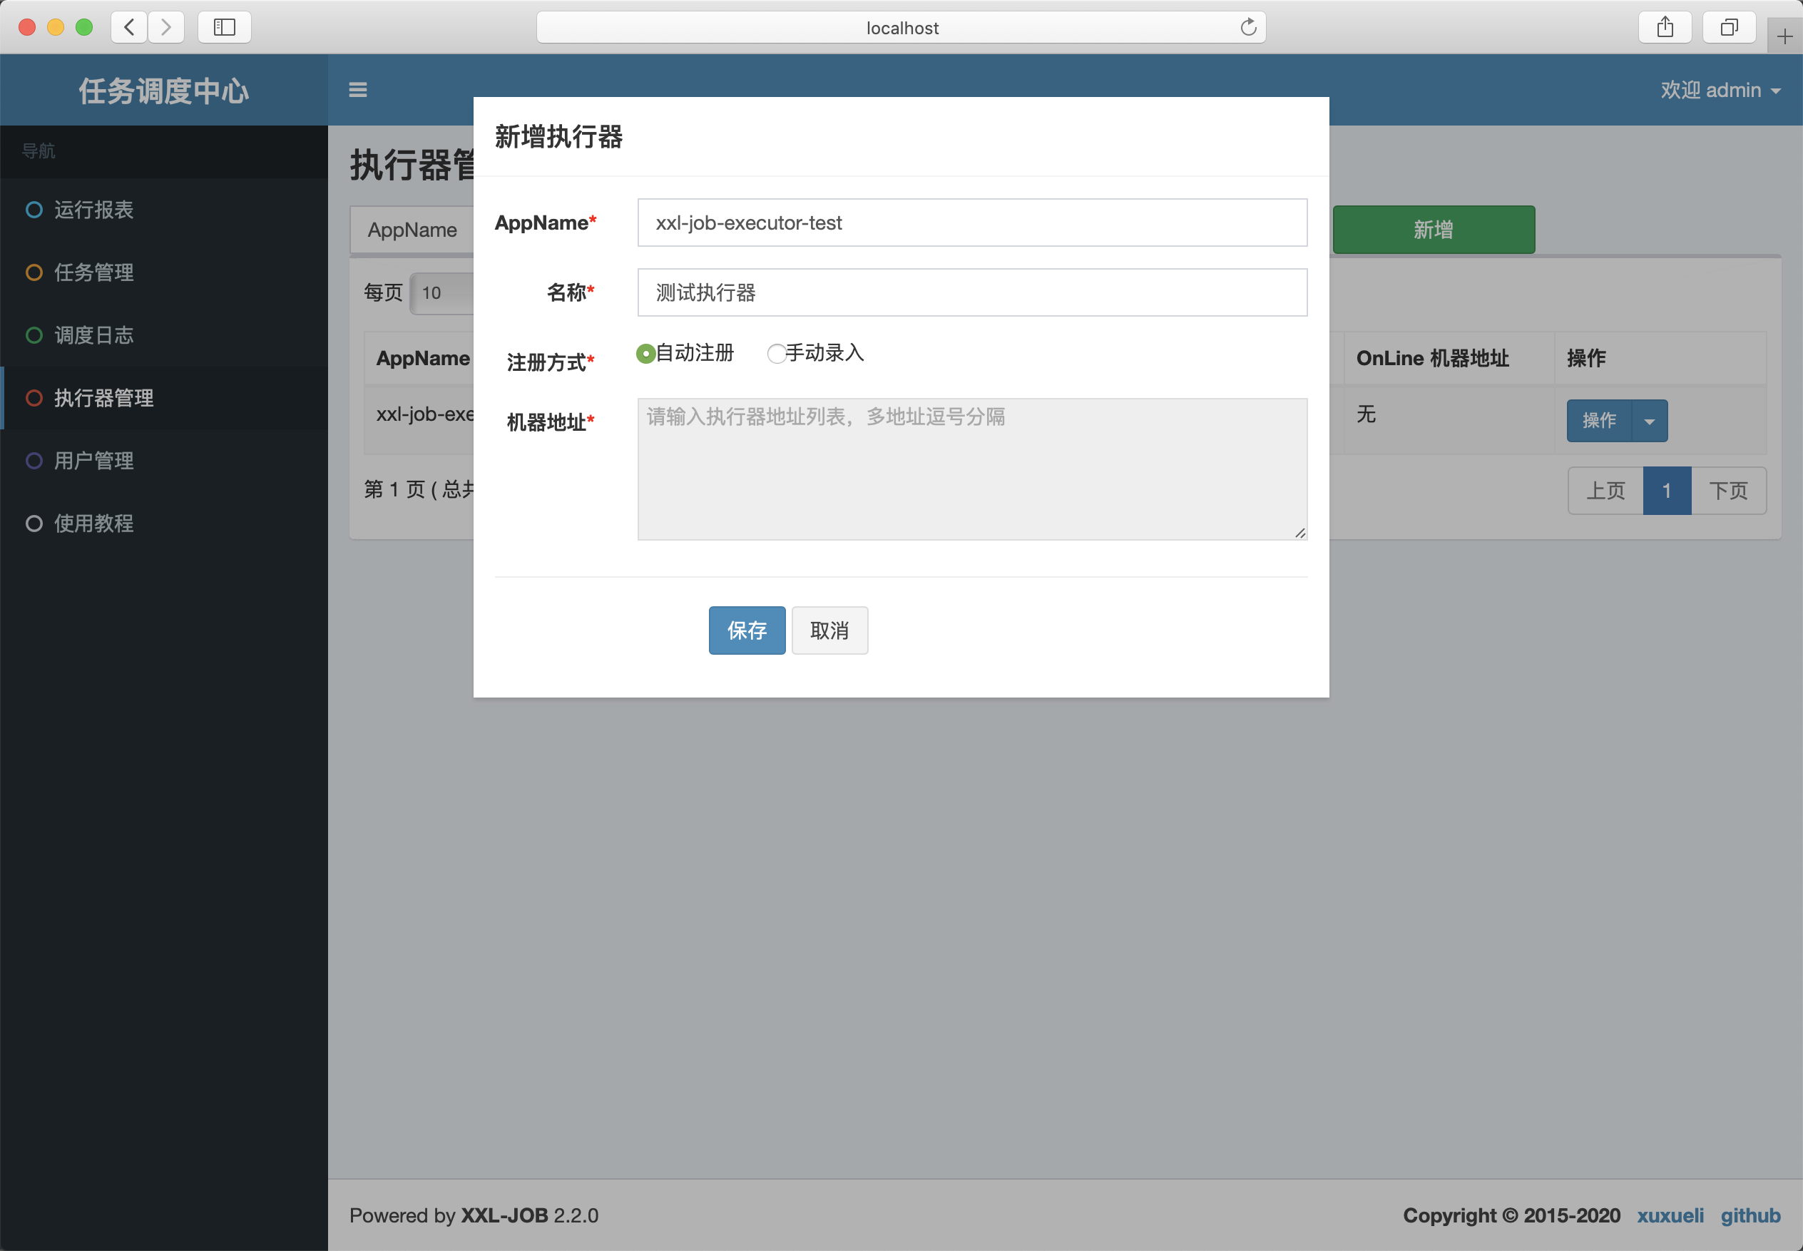Image resolution: width=1803 pixels, height=1251 pixels.
Task: Open 调度日志 in sidebar
Action: (x=164, y=335)
